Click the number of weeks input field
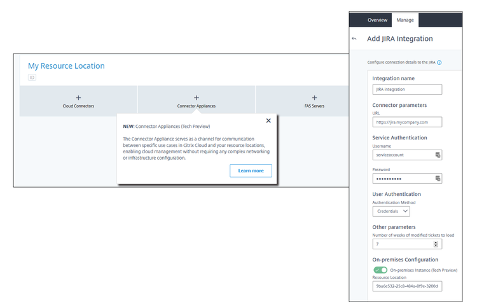This screenshot has height=306, width=477. click(x=407, y=244)
